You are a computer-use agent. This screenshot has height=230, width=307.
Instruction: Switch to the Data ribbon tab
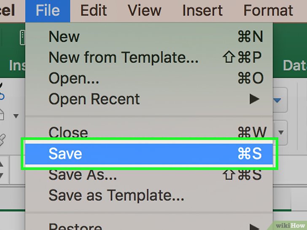click(295, 65)
